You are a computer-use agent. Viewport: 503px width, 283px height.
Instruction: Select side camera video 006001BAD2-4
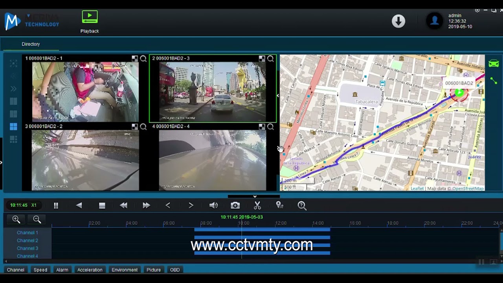(x=213, y=160)
